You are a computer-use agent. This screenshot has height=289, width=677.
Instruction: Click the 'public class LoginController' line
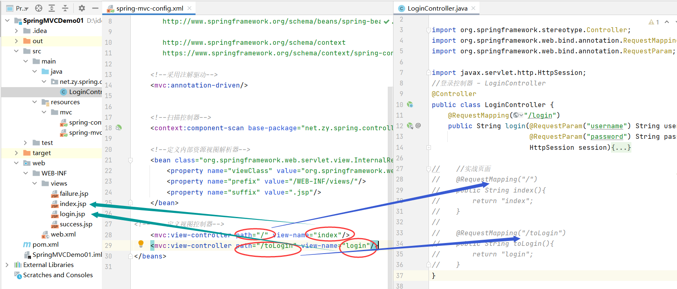click(x=492, y=105)
